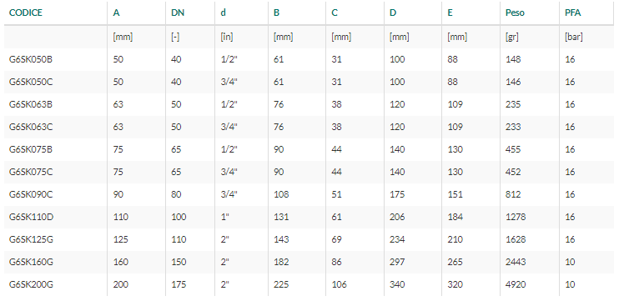
Task: Click the 4920 weight value cell
Action: (516, 284)
